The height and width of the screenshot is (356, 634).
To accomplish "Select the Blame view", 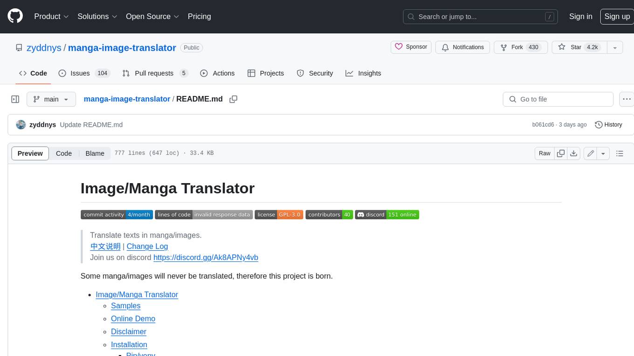I will pyautogui.click(x=95, y=153).
